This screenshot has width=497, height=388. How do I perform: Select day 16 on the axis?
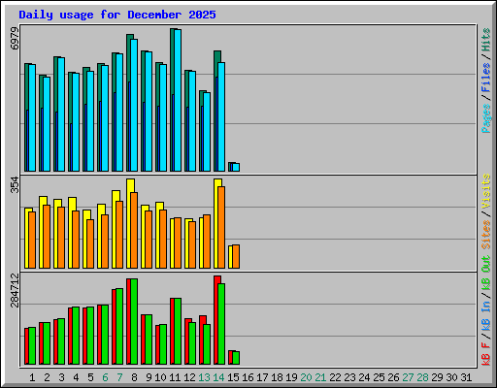248,377
